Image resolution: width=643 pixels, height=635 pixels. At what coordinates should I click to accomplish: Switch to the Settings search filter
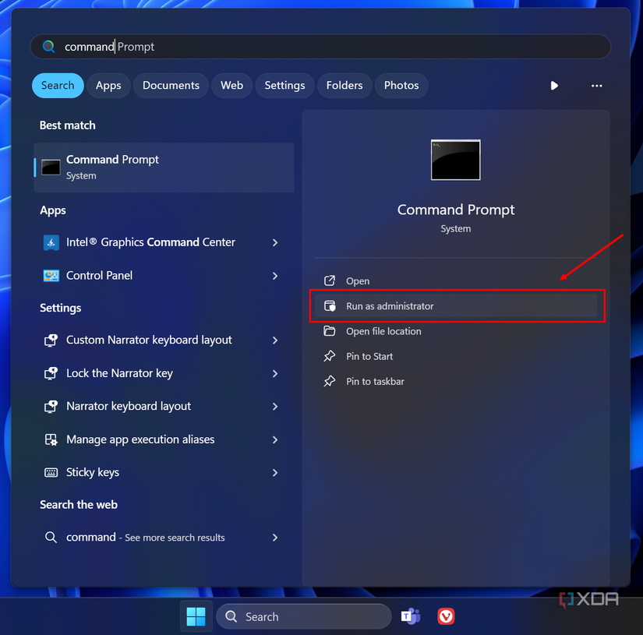[284, 85]
